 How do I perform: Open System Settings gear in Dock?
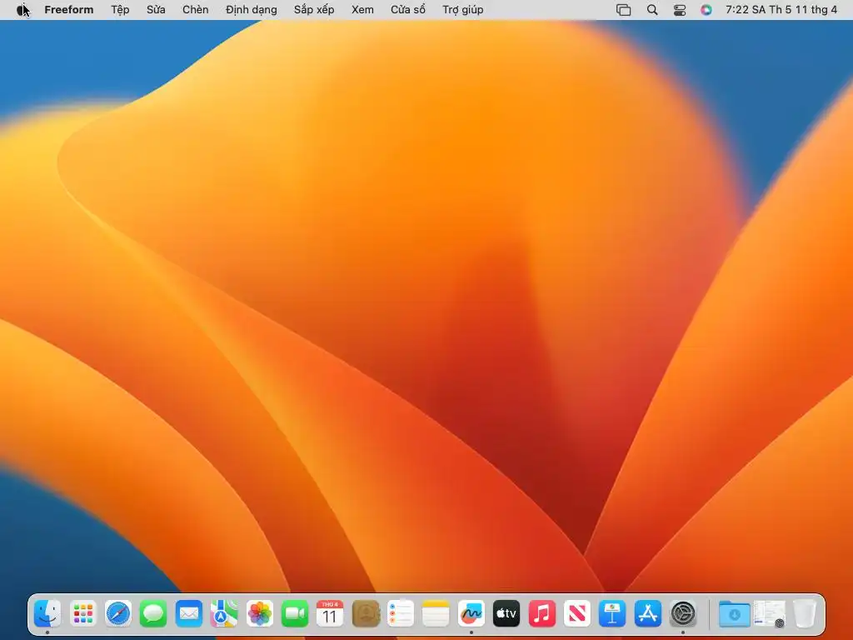[x=683, y=614]
